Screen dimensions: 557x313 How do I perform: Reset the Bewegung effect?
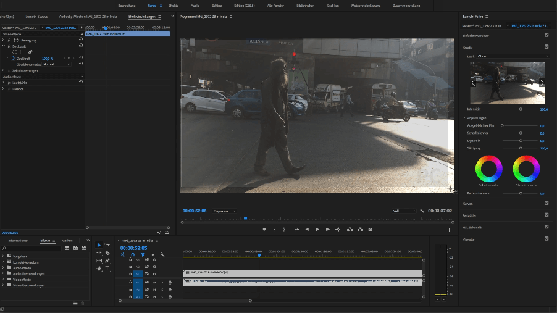click(x=81, y=40)
